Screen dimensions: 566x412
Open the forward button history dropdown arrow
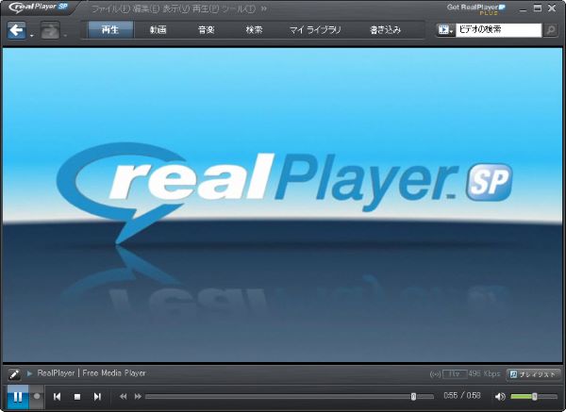[x=65, y=36]
